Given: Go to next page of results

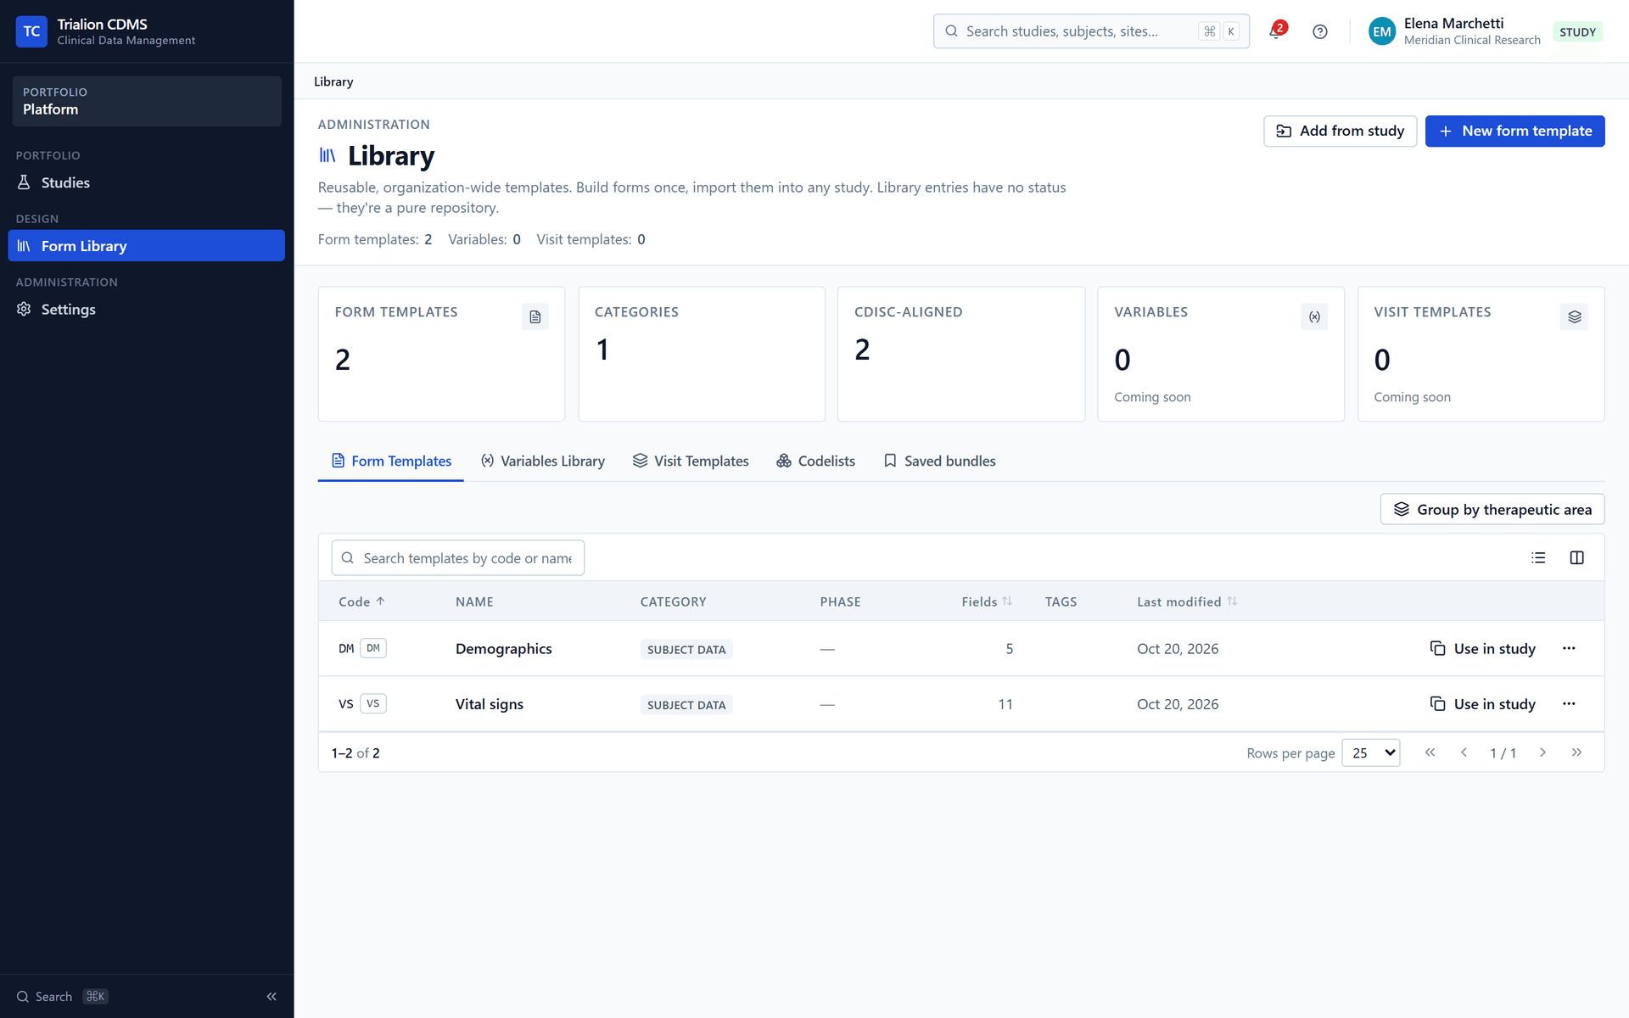Looking at the screenshot, I should coord(1542,752).
